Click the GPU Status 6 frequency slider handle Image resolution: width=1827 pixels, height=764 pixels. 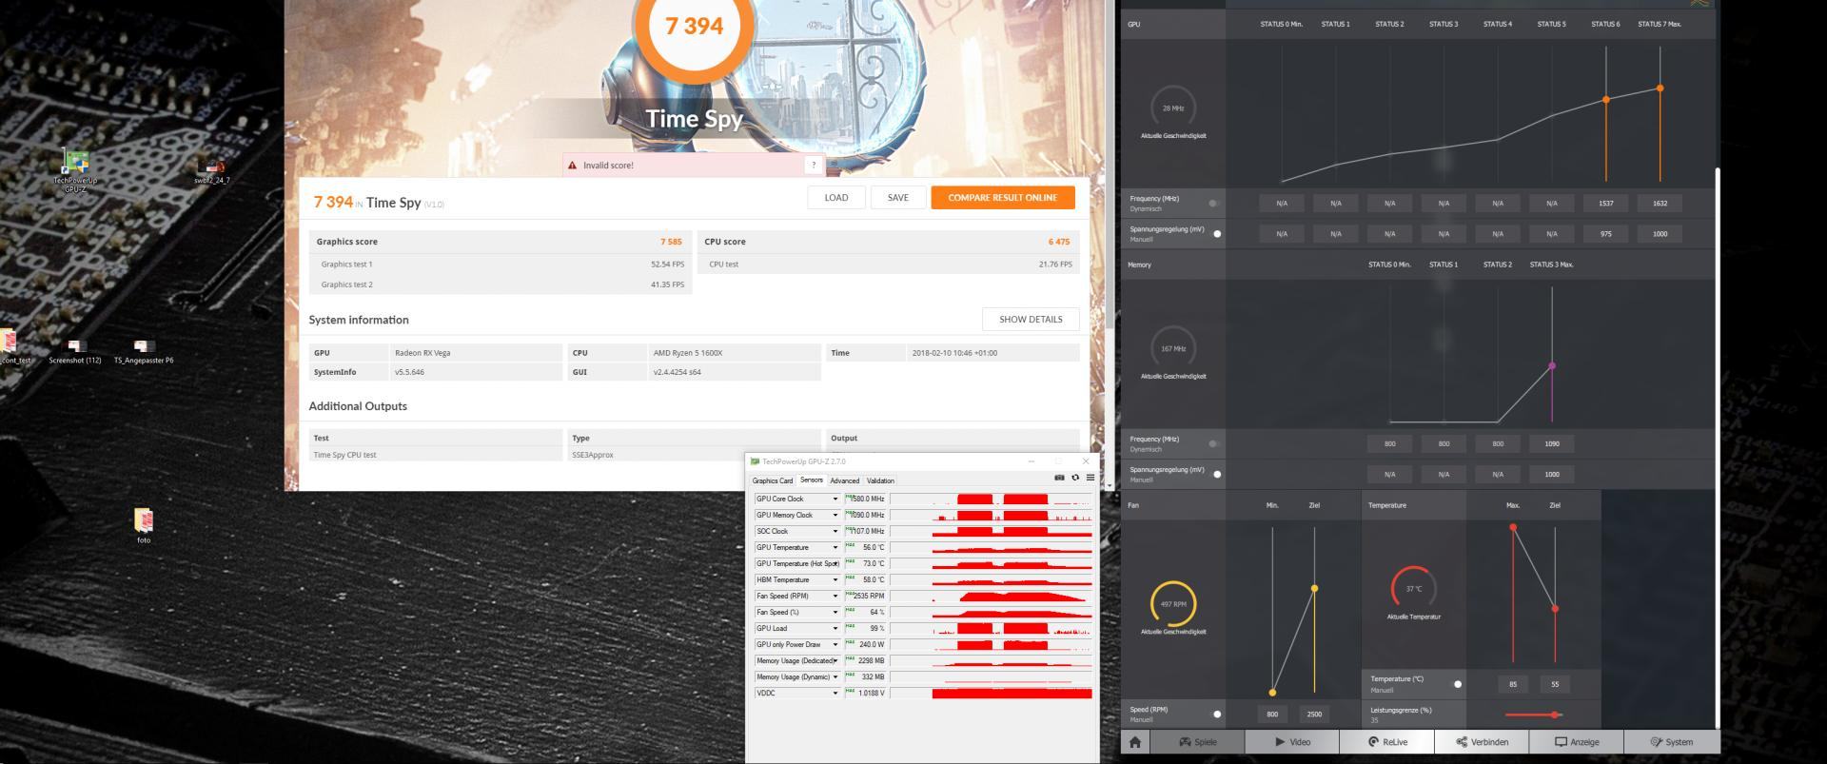click(x=1606, y=100)
